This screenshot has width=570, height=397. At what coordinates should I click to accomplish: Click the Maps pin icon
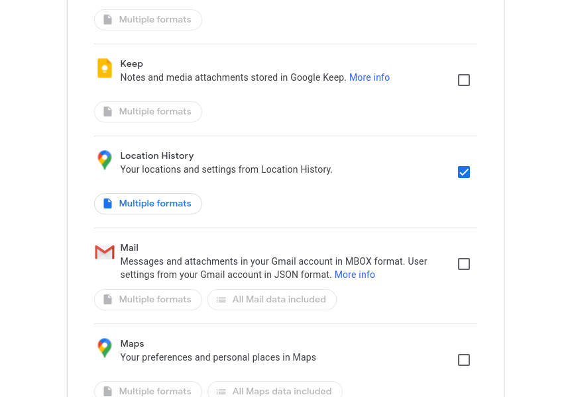105,348
